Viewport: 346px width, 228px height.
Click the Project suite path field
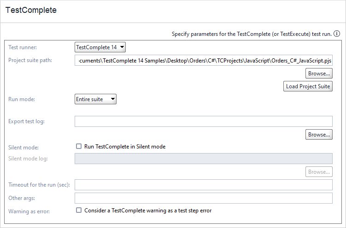click(204, 60)
